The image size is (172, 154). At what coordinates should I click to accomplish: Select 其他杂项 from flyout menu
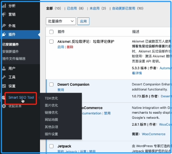coord(51,127)
